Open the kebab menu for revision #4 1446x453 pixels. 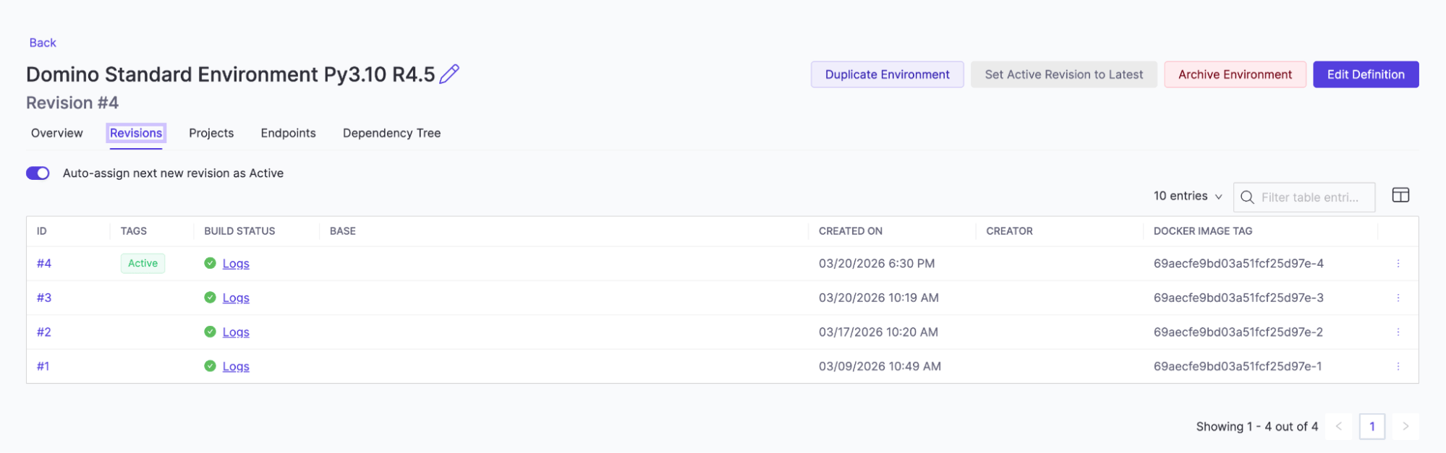pyautogui.click(x=1398, y=264)
